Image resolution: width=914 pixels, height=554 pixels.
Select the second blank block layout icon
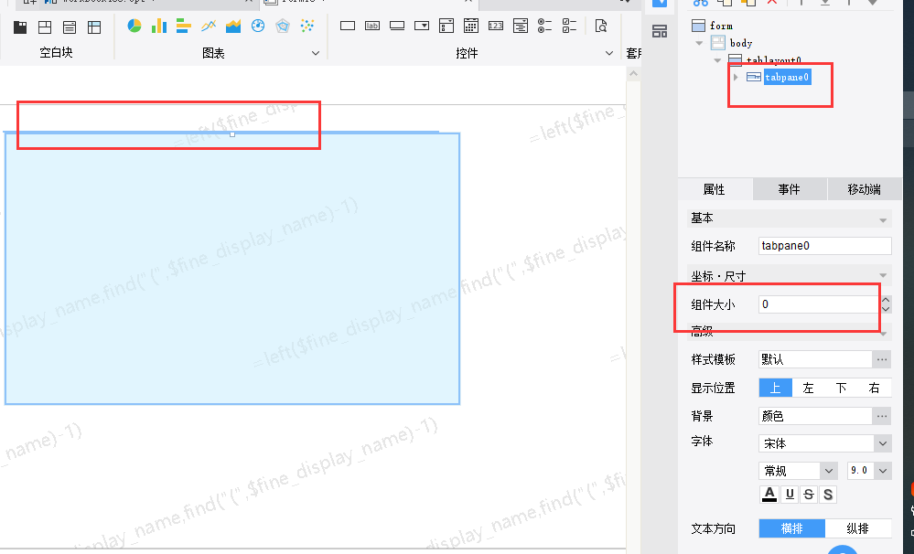45,27
